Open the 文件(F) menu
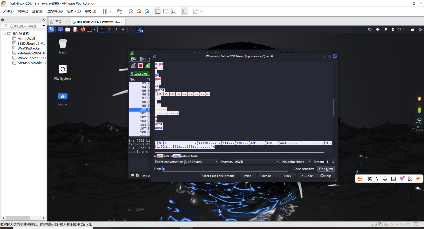This screenshot has height=229, width=424. pos(8,11)
